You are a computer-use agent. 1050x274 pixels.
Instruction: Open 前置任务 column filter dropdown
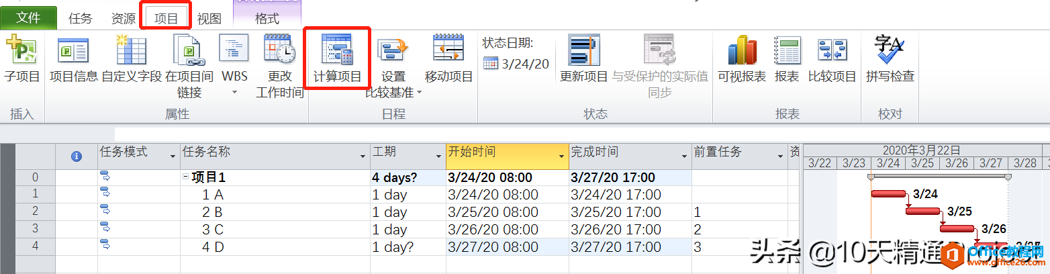click(x=780, y=156)
